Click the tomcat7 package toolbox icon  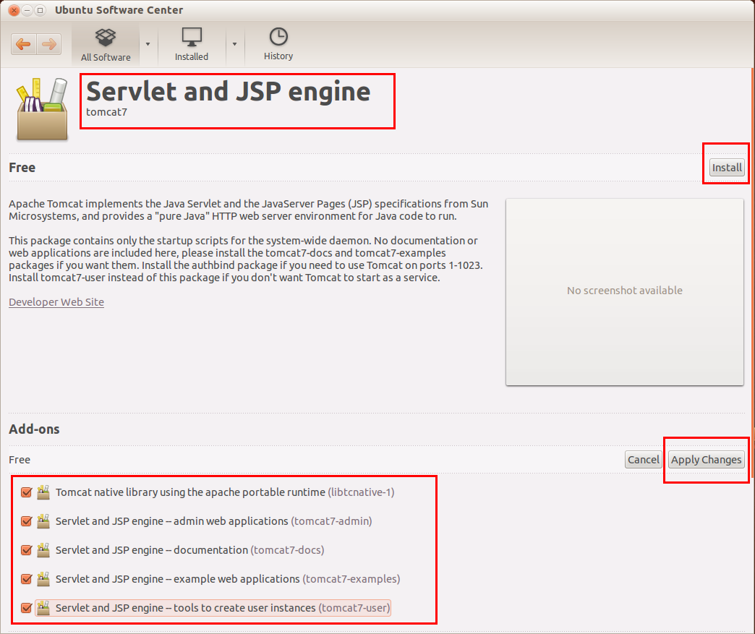pos(43,109)
